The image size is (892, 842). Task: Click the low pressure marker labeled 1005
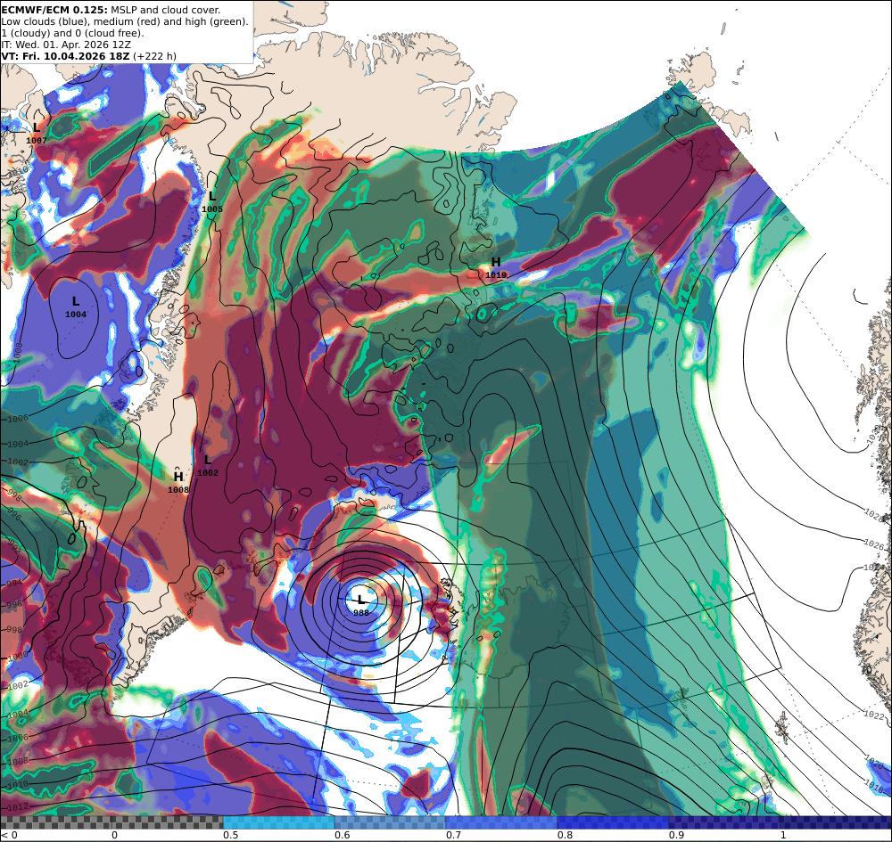click(x=212, y=201)
